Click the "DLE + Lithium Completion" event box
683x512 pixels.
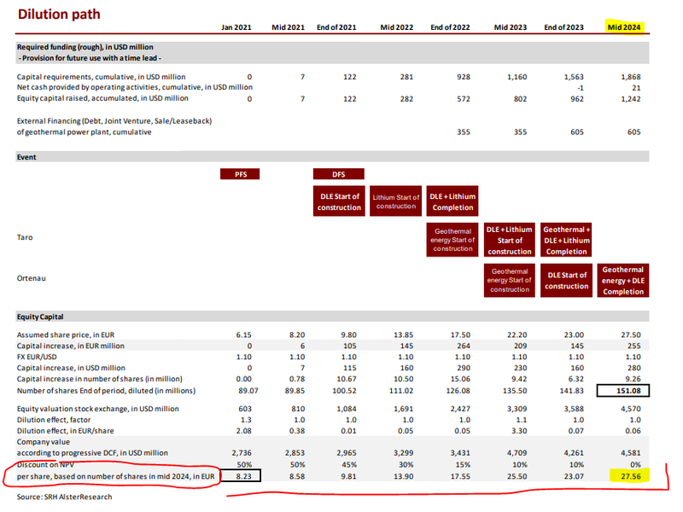pyautogui.click(x=452, y=201)
